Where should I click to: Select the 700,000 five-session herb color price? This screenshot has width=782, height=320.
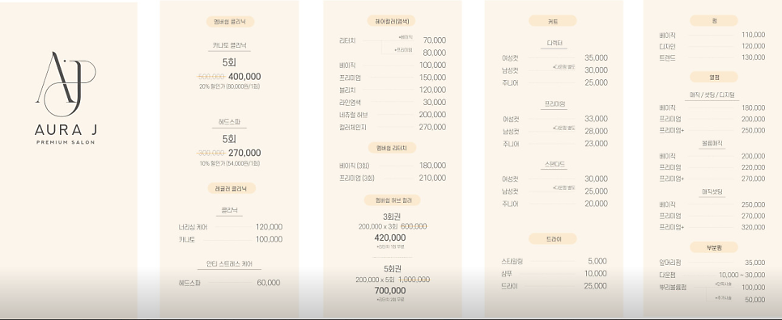click(x=390, y=291)
